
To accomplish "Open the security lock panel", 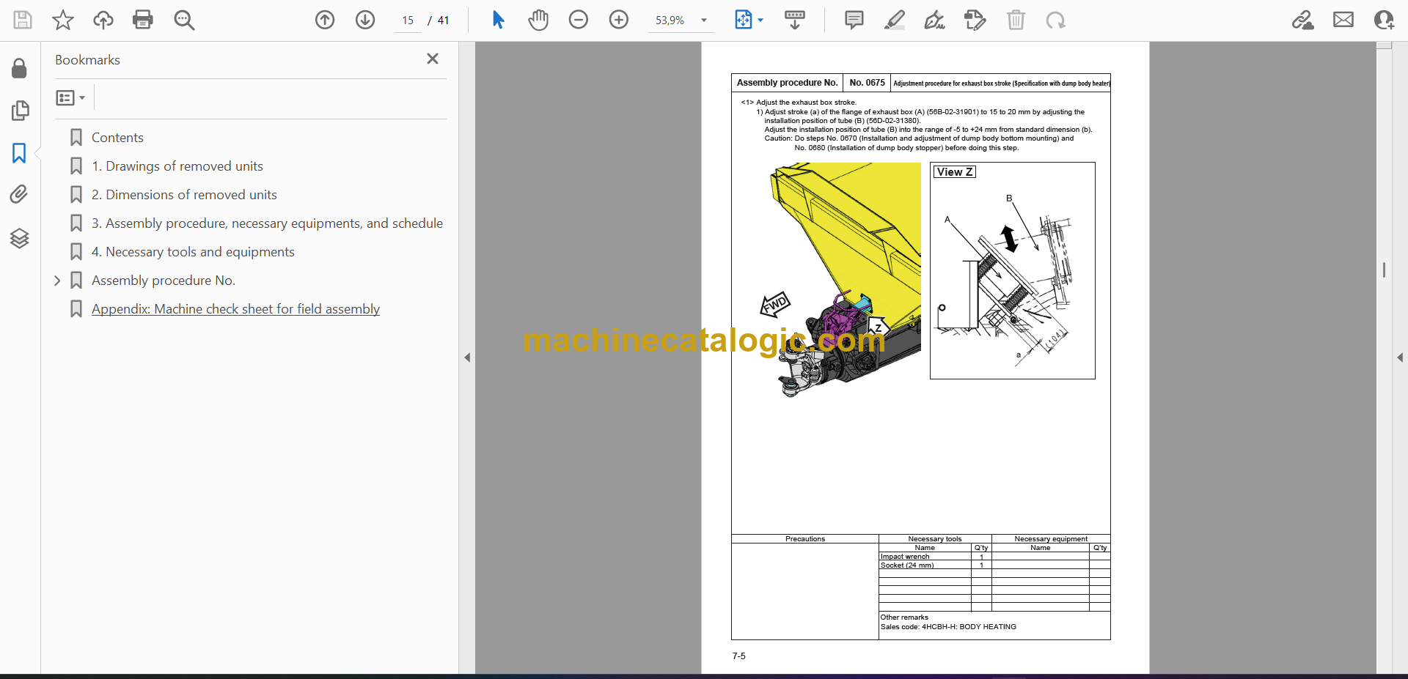I will pos(20,68).
